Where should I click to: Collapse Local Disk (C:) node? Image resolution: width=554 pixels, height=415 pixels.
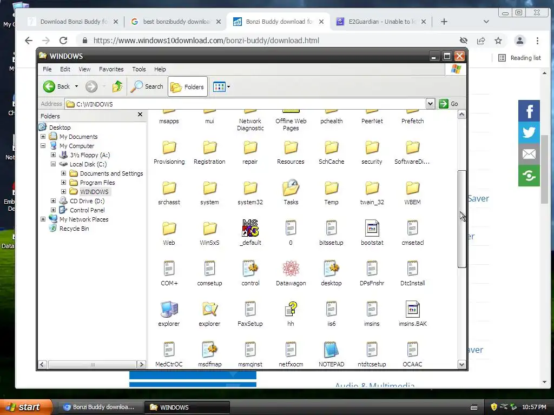pos(53,164)
